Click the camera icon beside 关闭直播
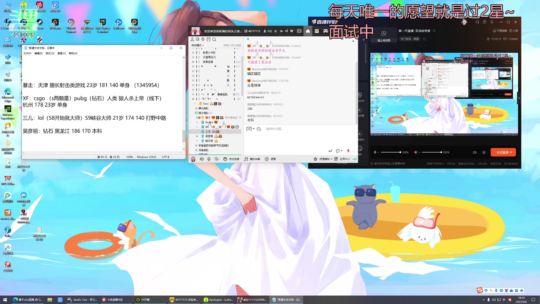 point(475,152)
